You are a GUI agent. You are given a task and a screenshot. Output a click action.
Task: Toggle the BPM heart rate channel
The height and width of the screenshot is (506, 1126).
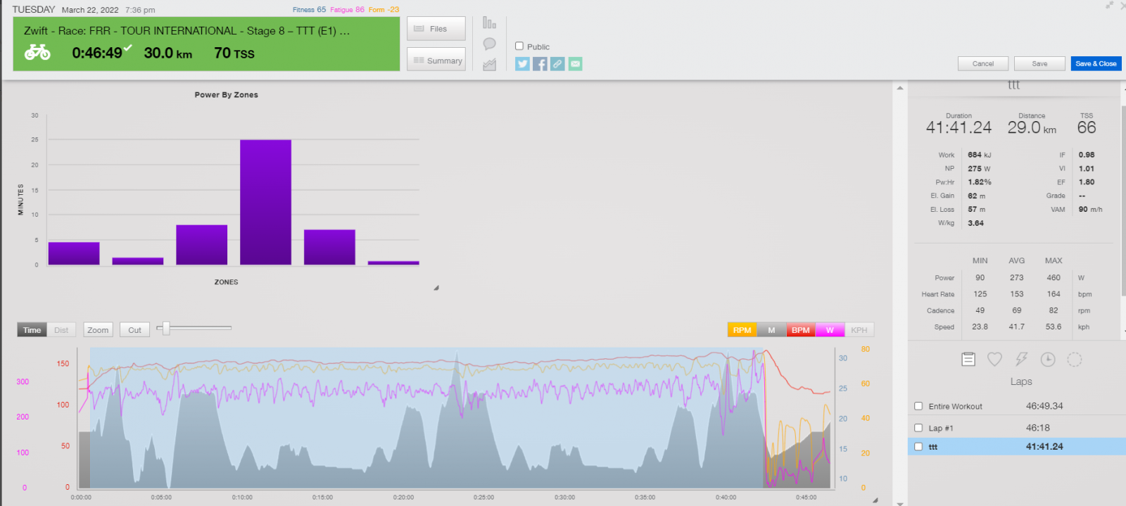click(800, 330)
